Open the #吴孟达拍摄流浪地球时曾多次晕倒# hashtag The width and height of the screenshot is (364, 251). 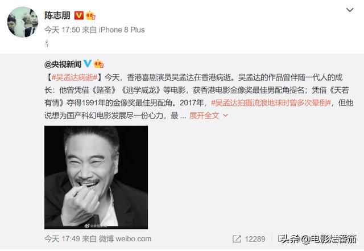(x=271, y=102)
